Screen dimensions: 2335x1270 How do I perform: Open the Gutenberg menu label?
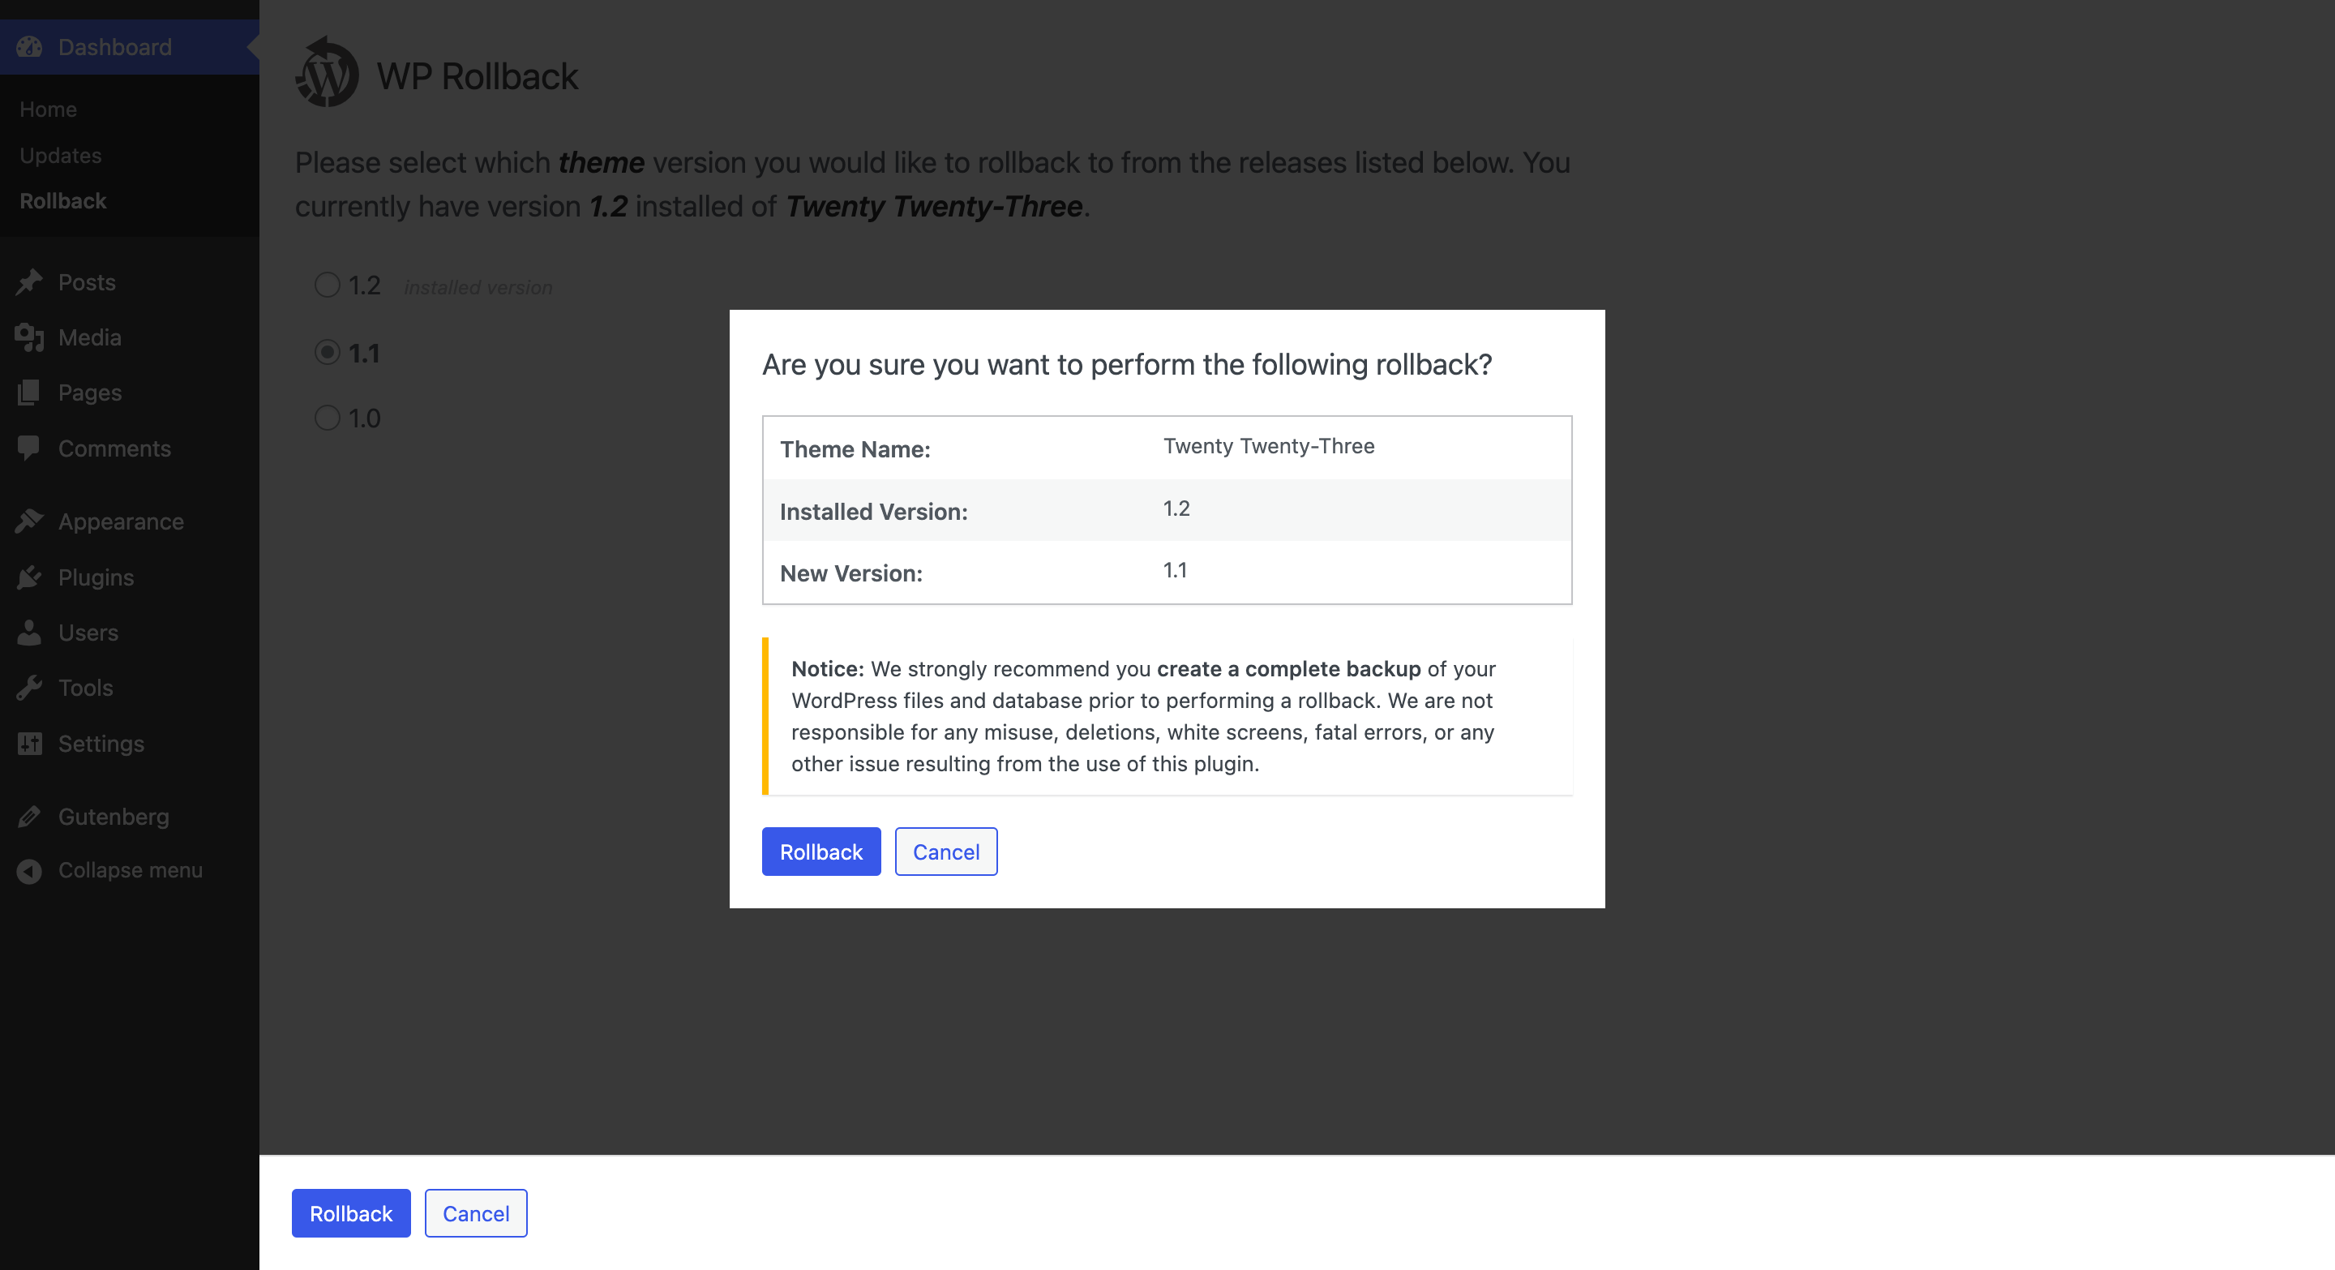point(114,816)
